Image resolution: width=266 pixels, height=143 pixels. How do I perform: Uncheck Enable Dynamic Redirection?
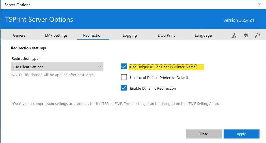click(124, 88)
